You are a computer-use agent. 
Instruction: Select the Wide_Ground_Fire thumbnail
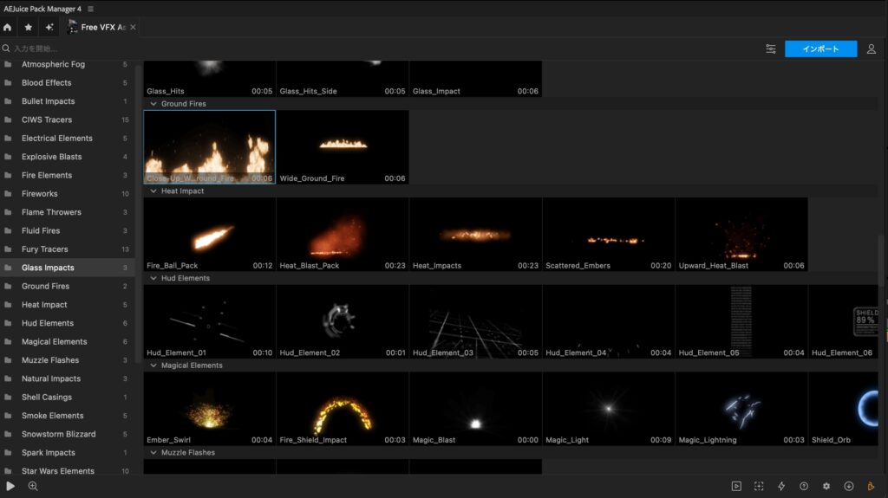[x=343, y=147]
